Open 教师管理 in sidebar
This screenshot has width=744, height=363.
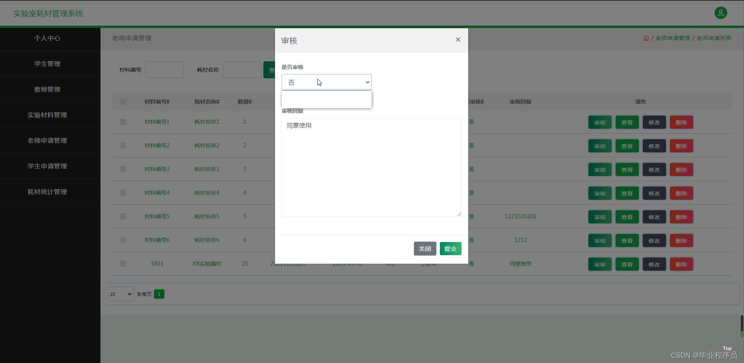(47, 89)
